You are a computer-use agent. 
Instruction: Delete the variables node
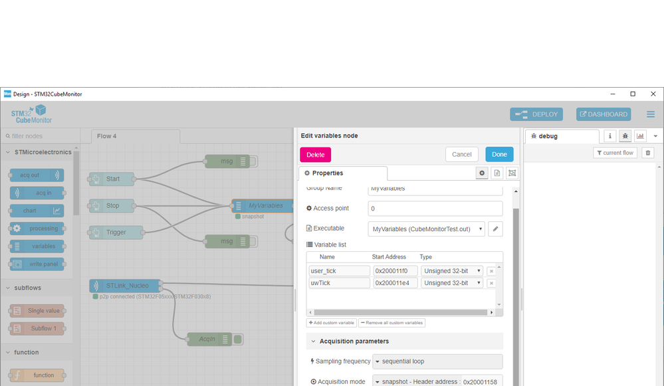click(316, 155)
